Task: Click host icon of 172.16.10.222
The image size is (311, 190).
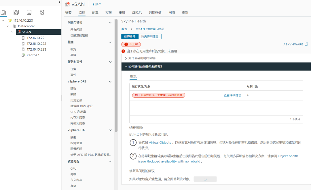Action: point(23,43)
